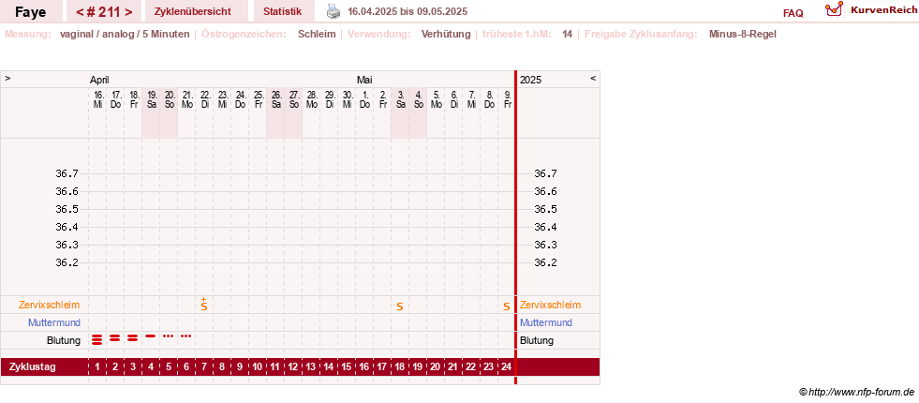Click the '9. Fr' date column header
The height and width of the screenshot is (403, 919).
click(507, 99)
